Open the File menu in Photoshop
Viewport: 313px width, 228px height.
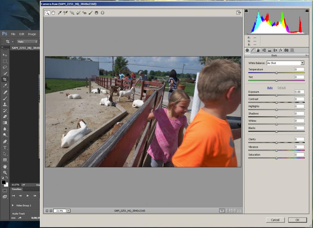[13, 34]
